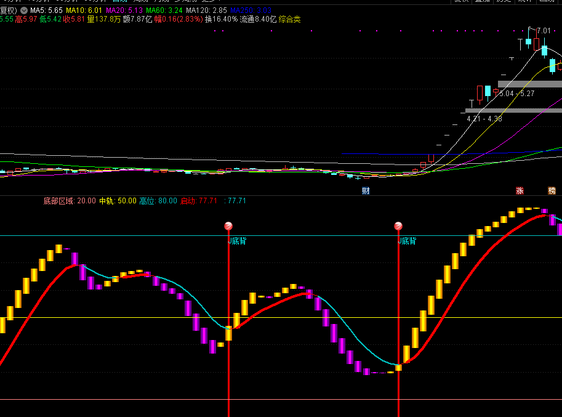Screen dimensions: 562x417
Task: Click the 额7.87亿 turnover amount value
Action: click(x=138, y=19)
